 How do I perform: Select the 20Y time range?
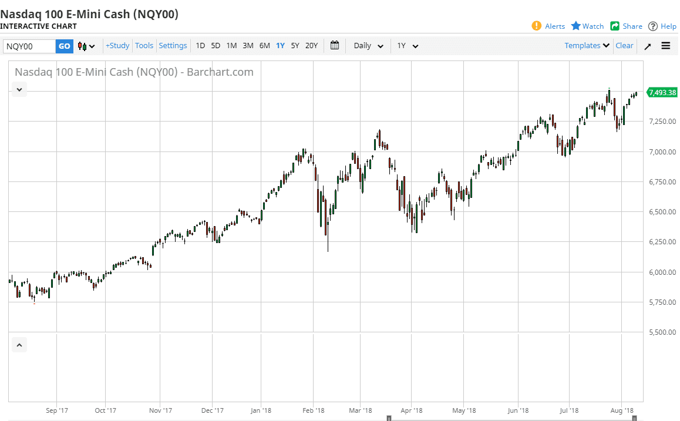311,46
